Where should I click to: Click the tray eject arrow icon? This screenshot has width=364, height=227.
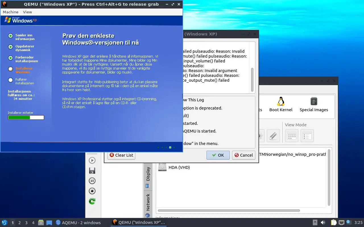click(315, 222)
